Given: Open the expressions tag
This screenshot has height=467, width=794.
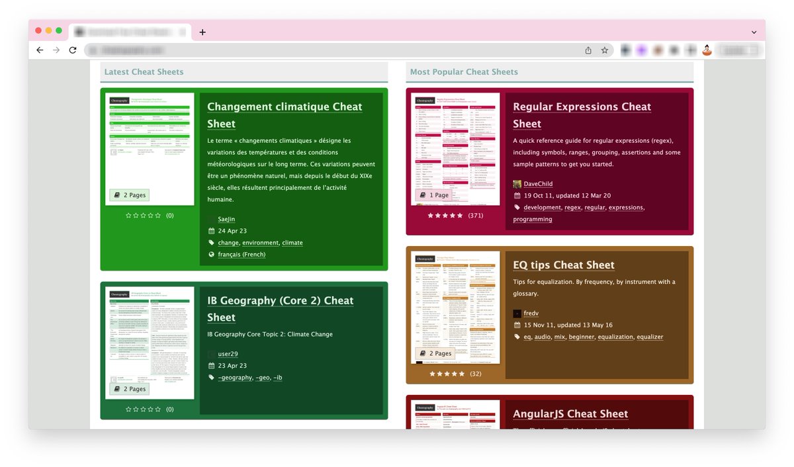Looking at the screenshot, I should coord(626,208).
